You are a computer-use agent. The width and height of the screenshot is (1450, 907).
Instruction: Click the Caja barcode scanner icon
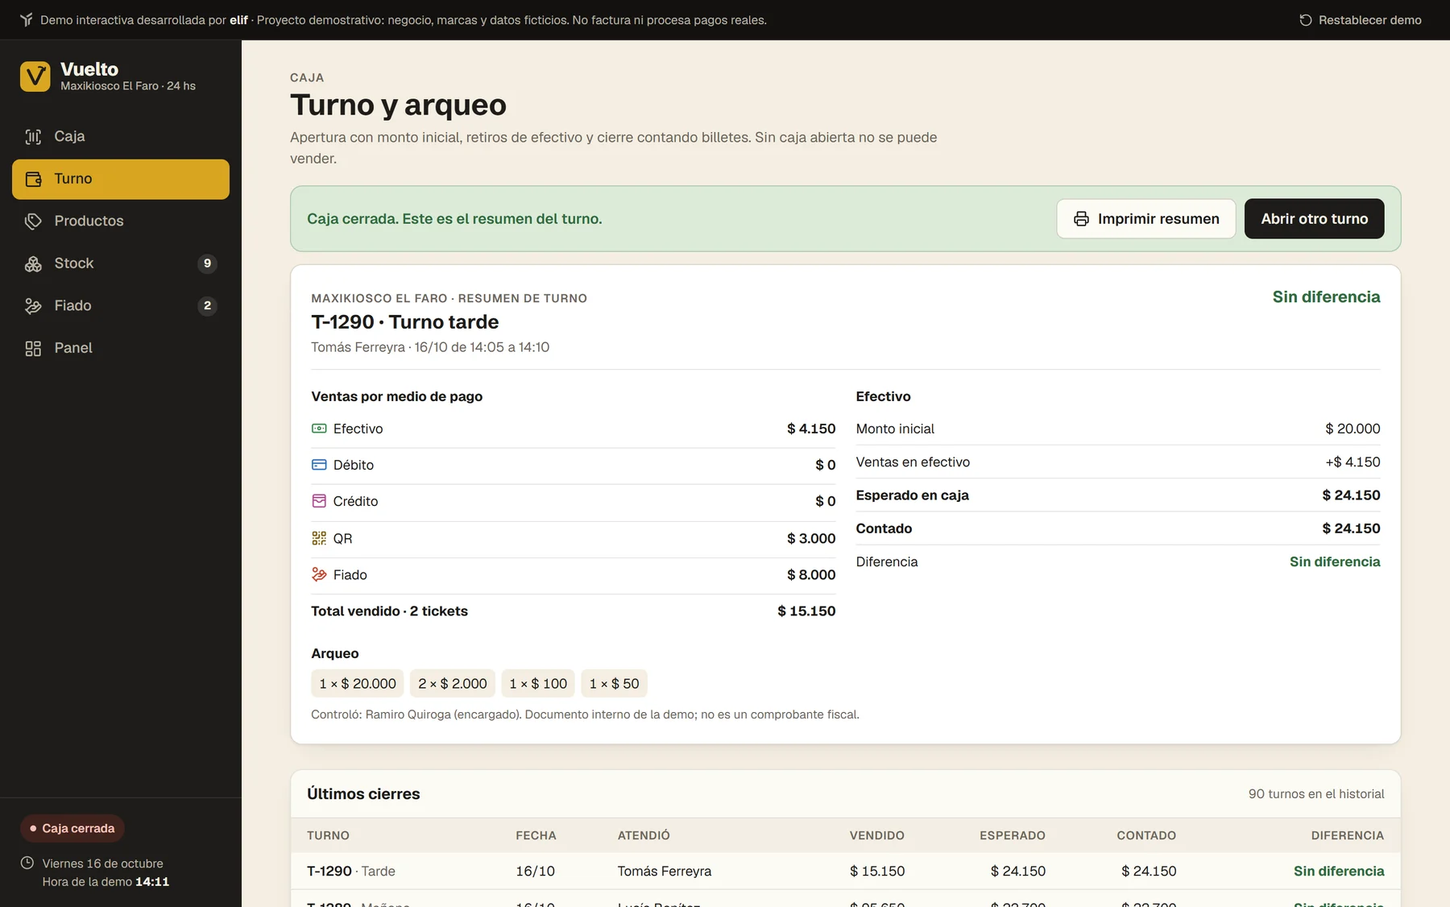point(33,137)
